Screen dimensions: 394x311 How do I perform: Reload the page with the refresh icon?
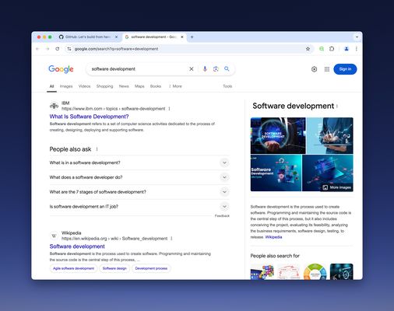[58, 49]
